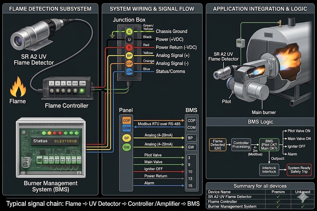The image size is (317, 211).
Task: Click the green LED on the Flame Controller
Action: coord(82,91)
